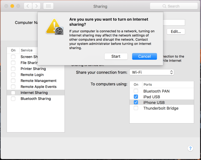Screen dimensions: 201x160
Task: Cancel the Internet sharing dialog
Action: click(144, 56)
